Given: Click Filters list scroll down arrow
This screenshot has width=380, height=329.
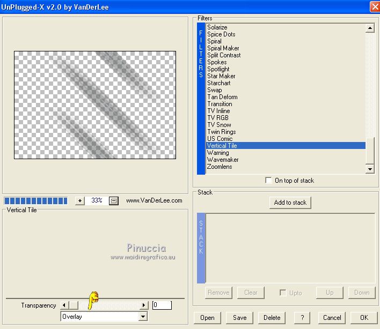Looking at the screenshot, I should click(x=370, y=169).
